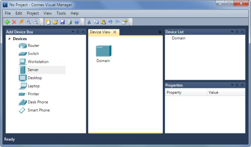The width and height of the screenshot is (251, 147).
Task: Click the Router label in device tree
Action: click(33, 46)
